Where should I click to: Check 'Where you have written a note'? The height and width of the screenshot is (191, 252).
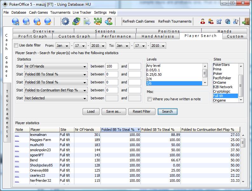(x=150, y=99)
